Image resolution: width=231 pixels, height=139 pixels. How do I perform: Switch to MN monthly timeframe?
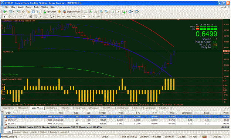click(99, 17)
